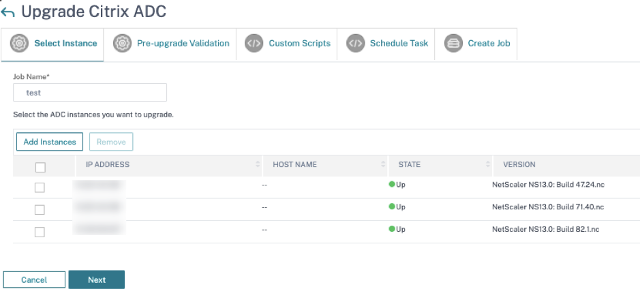Select NetScaler NS13.0: Build 82.1.nc text
This screenshot has height=302, width=640.
(x=546, y=229)
